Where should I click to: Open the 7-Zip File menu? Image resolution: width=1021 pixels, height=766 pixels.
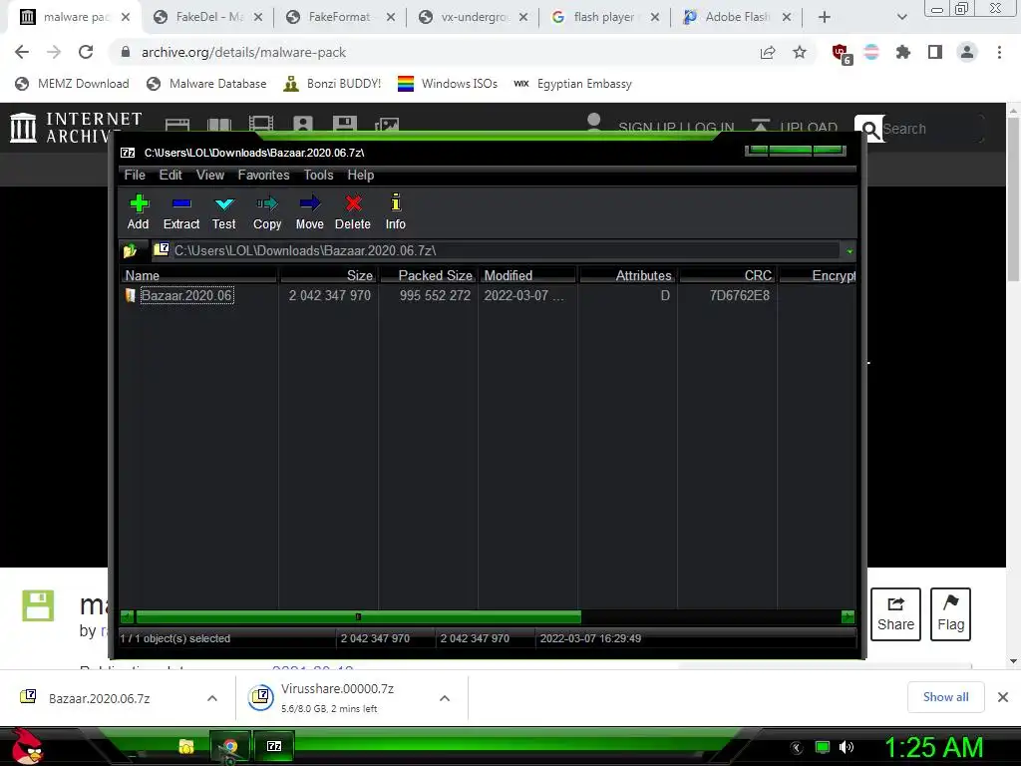point(135,176)
